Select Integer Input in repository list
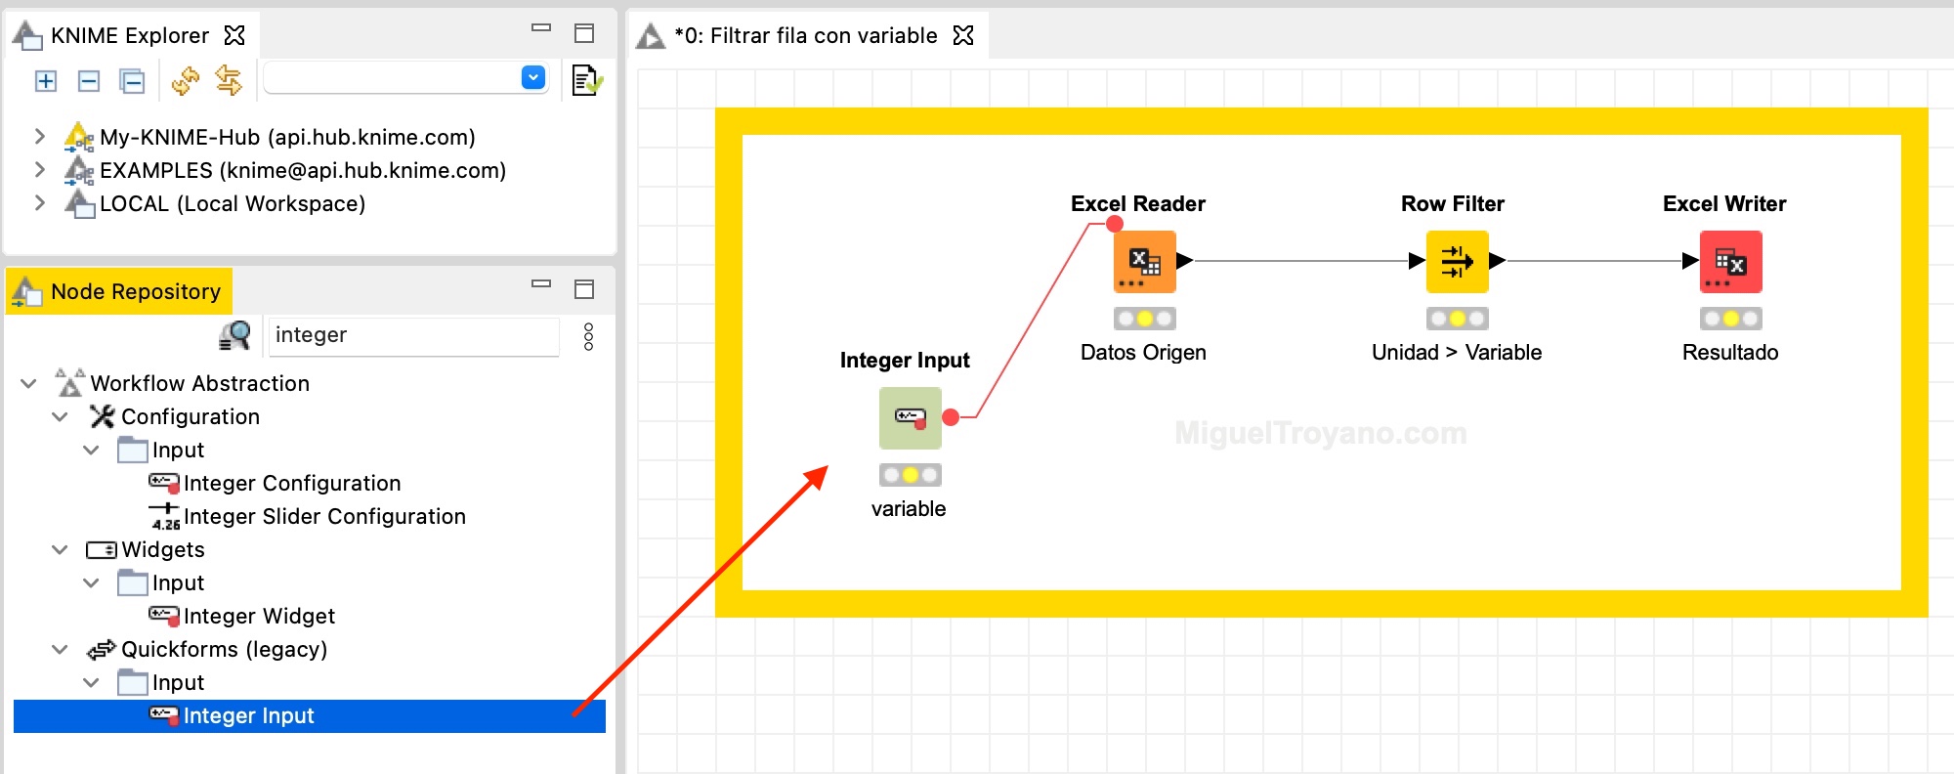The width and height of the screenshot is (1954, 774). click(310, 716)
